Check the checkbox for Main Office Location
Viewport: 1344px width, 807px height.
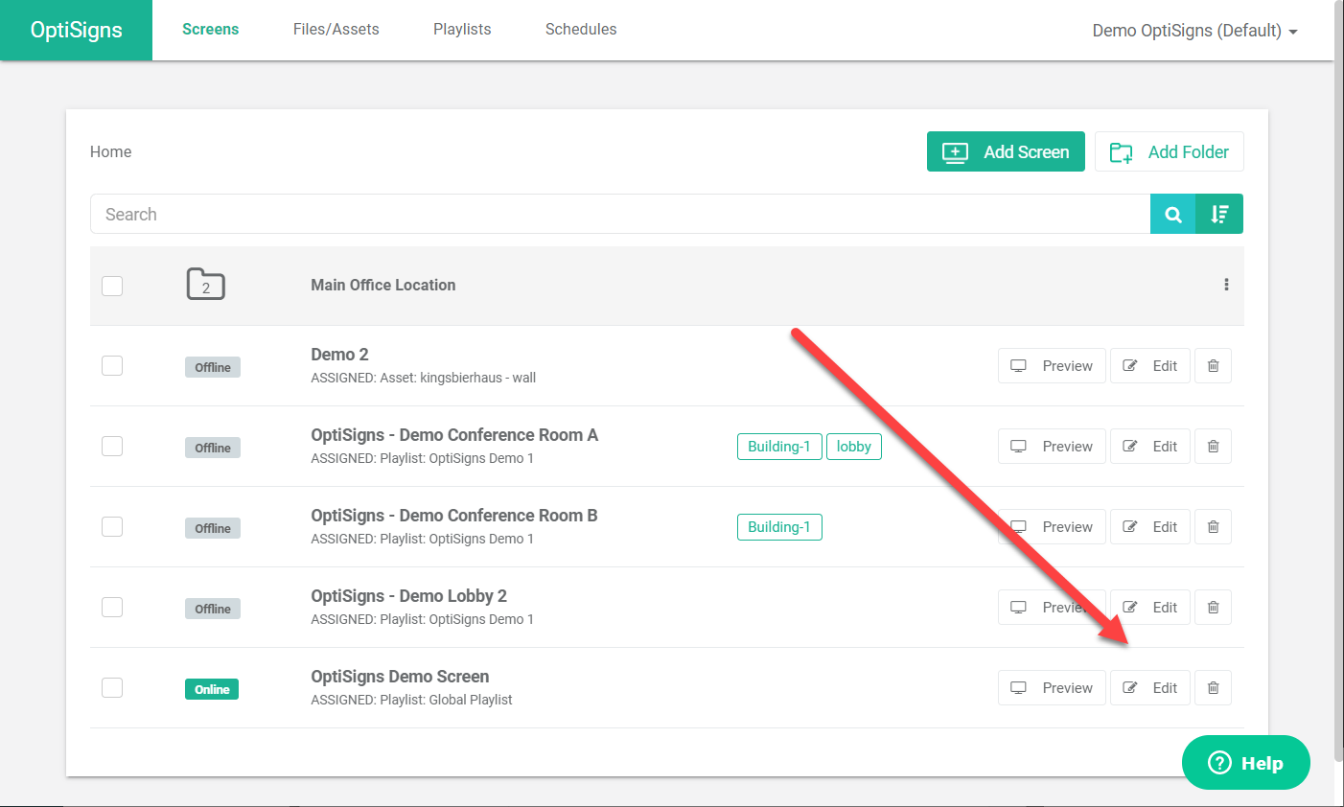[x=112, y=286]
